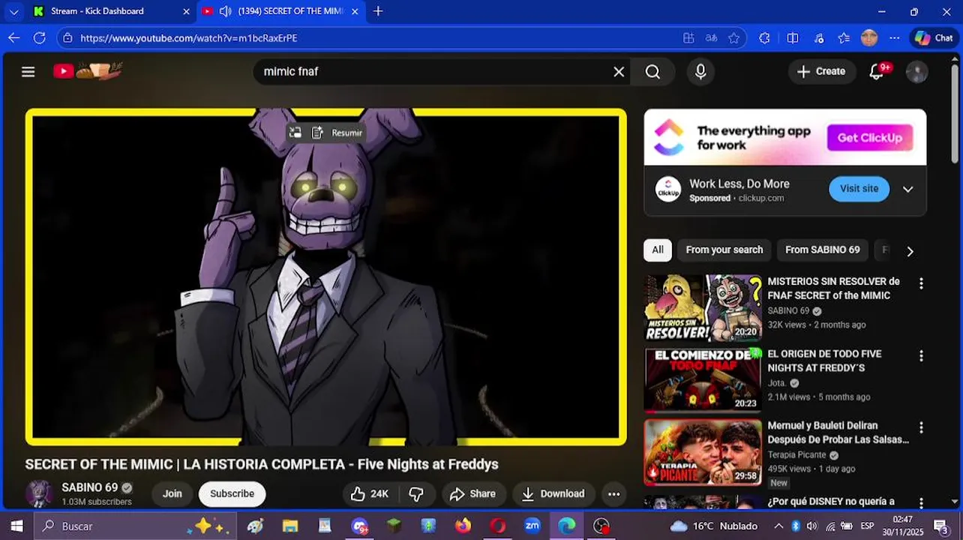Share the video

point(472,493)
